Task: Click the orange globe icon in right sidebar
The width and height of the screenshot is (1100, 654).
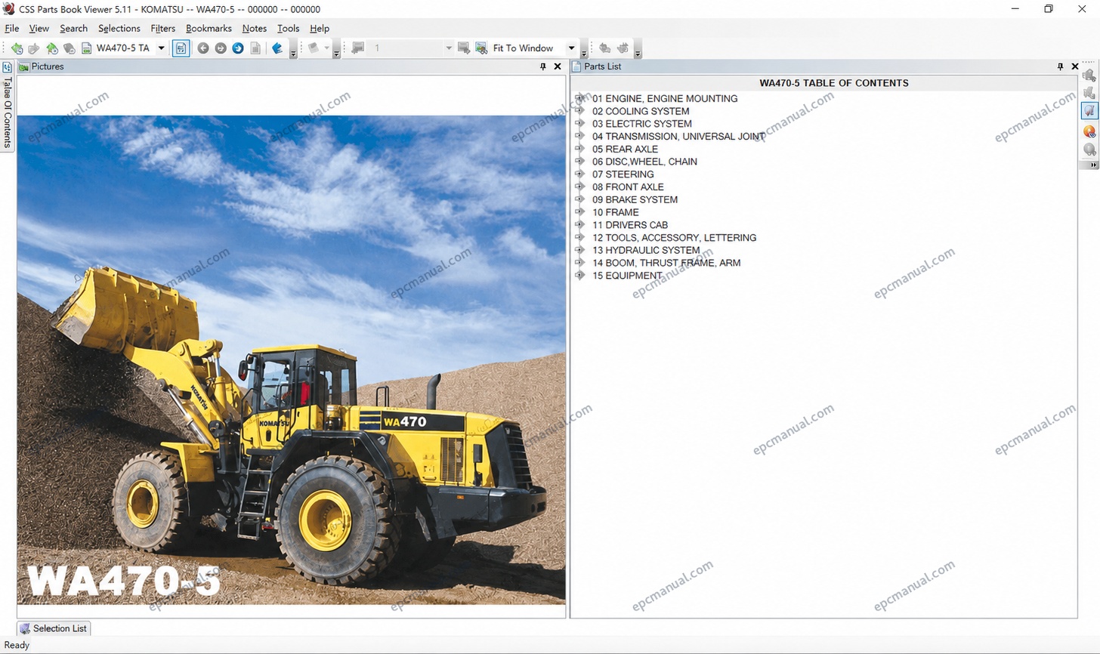Action: click(1089, 131)
